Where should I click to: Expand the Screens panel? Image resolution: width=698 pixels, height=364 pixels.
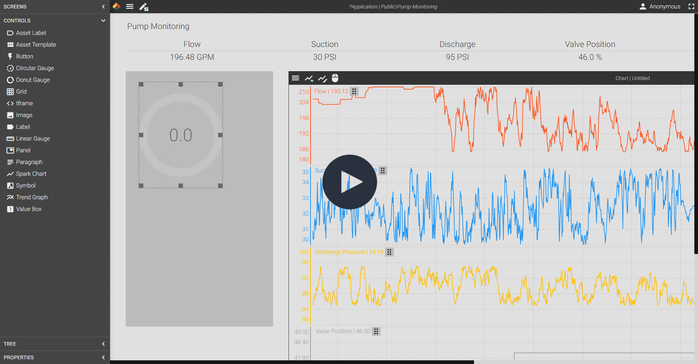(103, 7)
